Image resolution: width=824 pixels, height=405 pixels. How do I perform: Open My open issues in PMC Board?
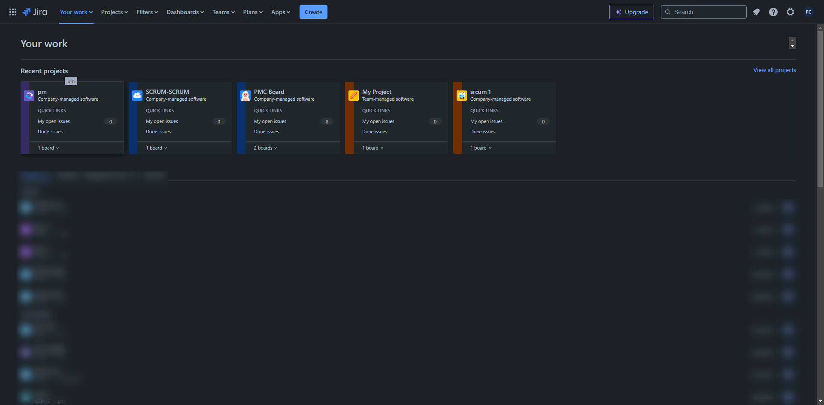pos(270,121)
